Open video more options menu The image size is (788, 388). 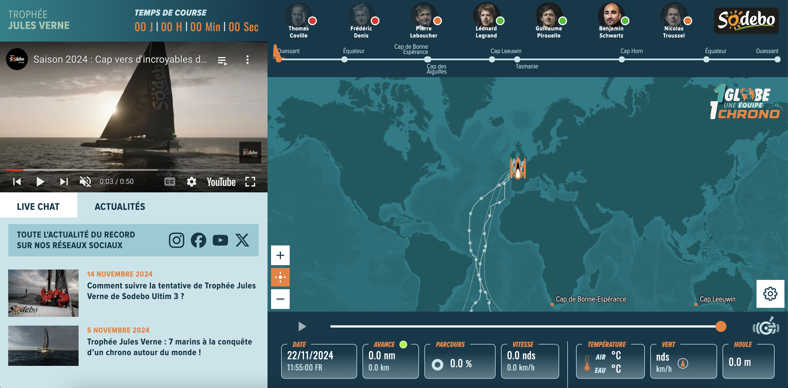(248, 60)
